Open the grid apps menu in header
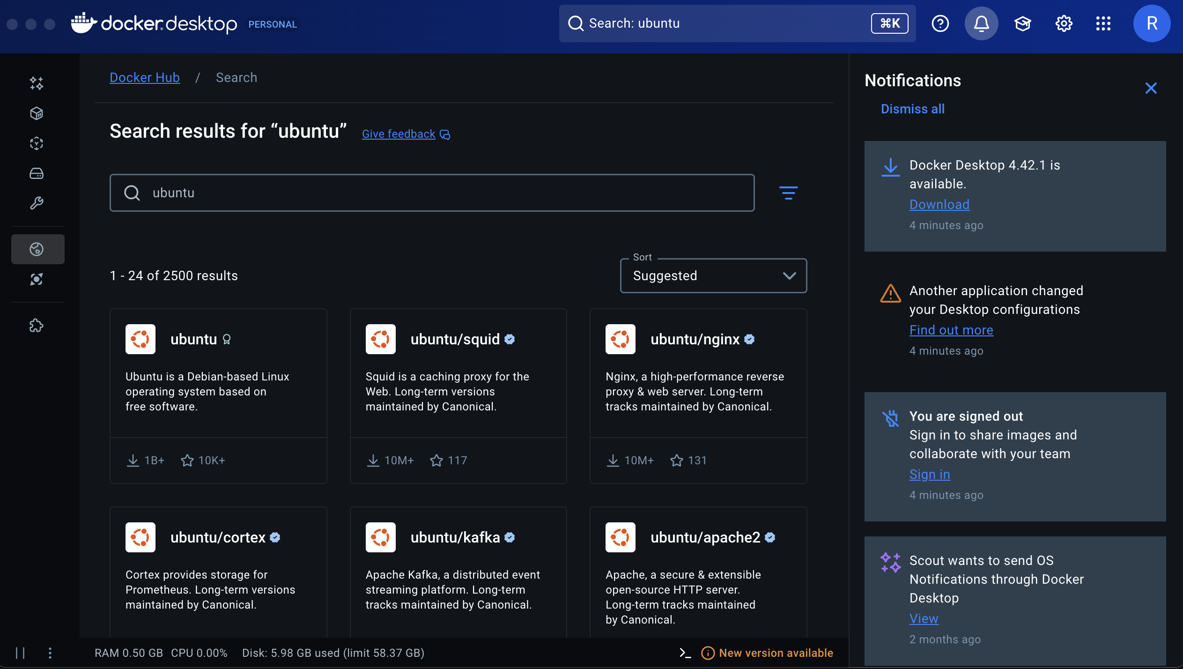The height and width of the screenshot is (669, 1183). point(1104,23)
